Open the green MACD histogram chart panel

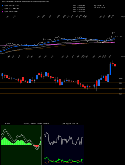(x=21, y=145)
